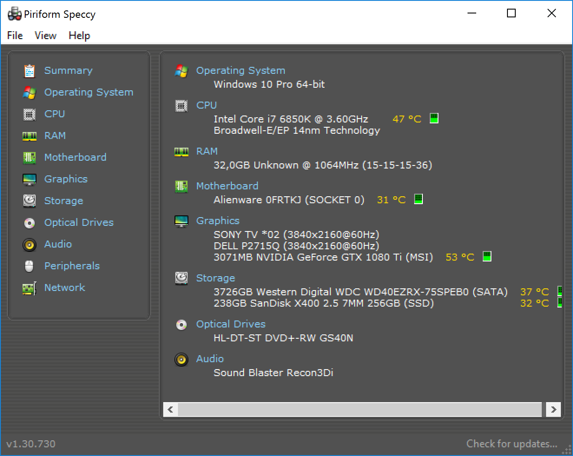Click Check for updates link
The height and width of the screenshot is (456, 573).
[x=512, y=444]
